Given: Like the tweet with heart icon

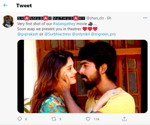Looking at the screenshot, I should [x=88, y=119].
